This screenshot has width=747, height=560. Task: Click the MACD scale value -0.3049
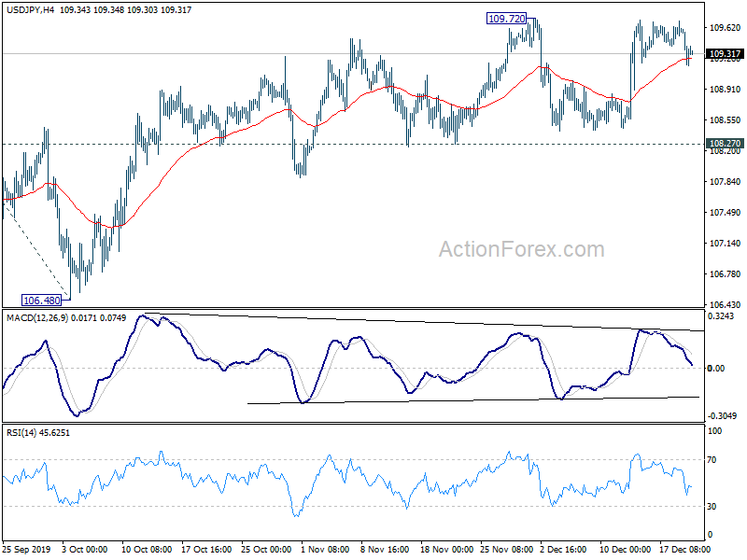pos(723,415)
